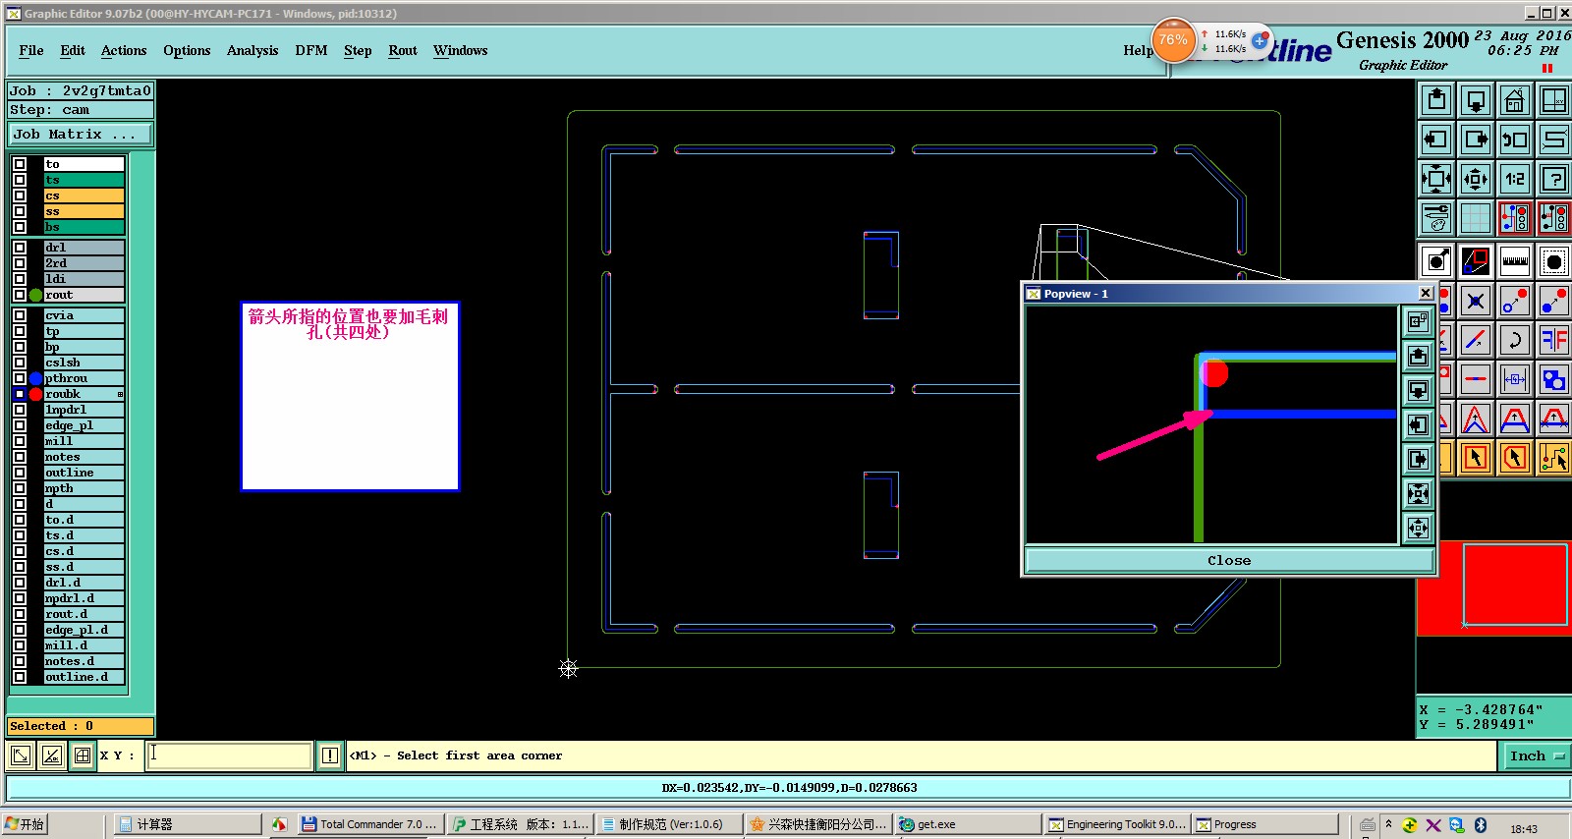1572x839 pixels.
Task: Toggle checkbox for layer 'to'
Action: tap(20, 164)
